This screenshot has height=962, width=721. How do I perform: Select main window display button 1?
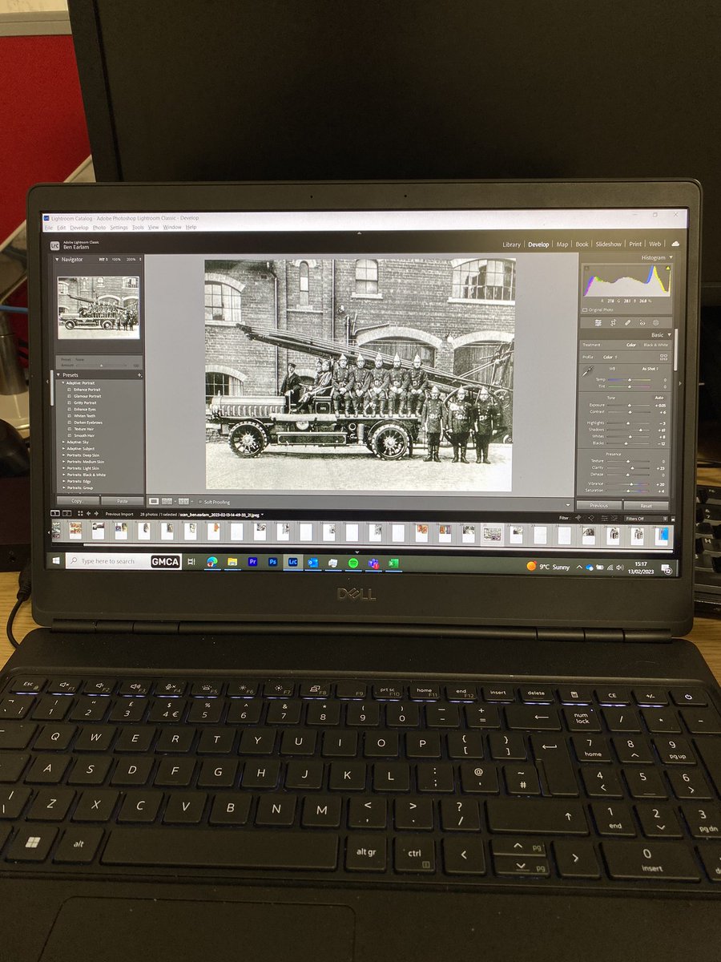point(55,514)
